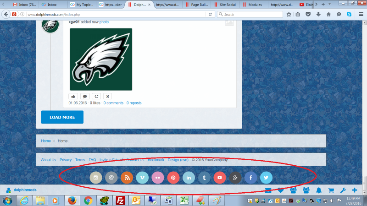The width and height of the screenshot is (367, 206).
Task: Open the LinkedIn social icon
Action: pos(189,178)
